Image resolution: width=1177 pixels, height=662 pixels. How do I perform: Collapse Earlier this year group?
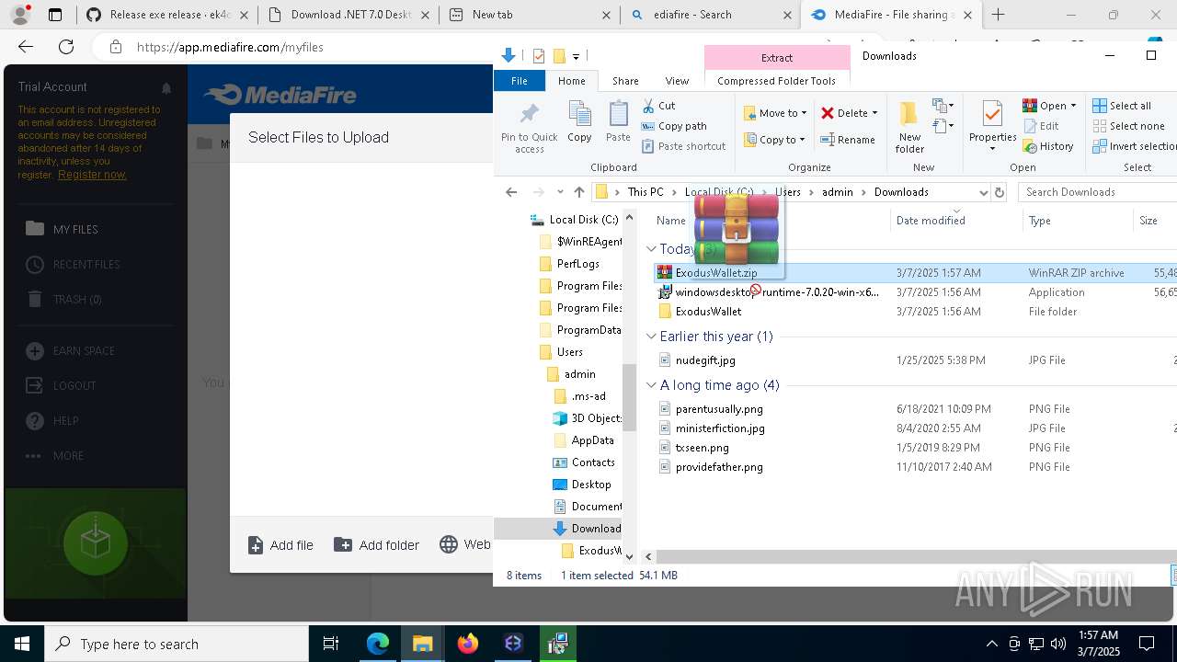point(651,337)
